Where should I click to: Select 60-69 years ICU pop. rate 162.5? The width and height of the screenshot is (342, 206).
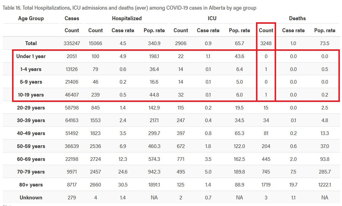point(239,159)
